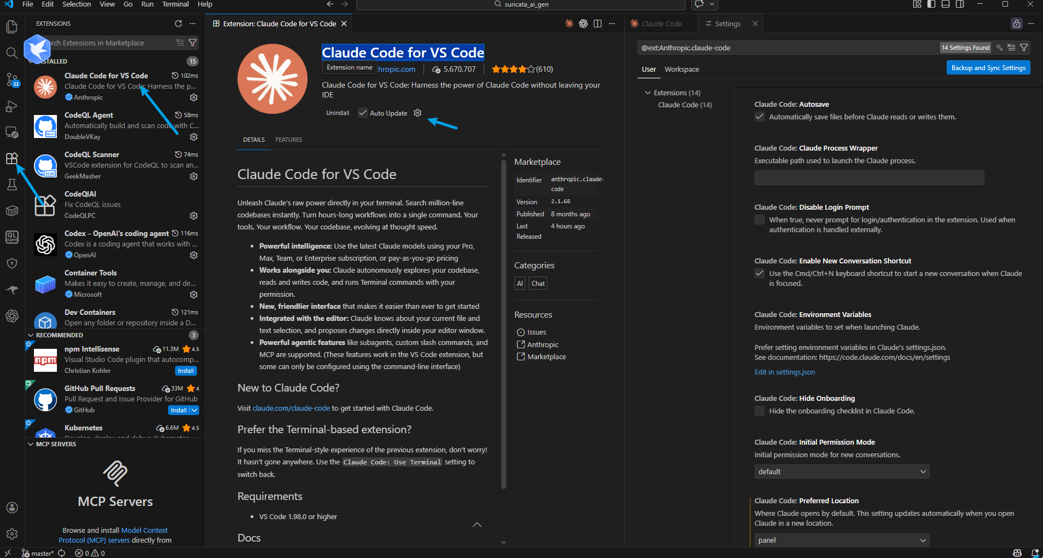Click Backup and Sync Settings button
Image resolution: width=1043 pixels, height=558 pixels.
(988, 68)
